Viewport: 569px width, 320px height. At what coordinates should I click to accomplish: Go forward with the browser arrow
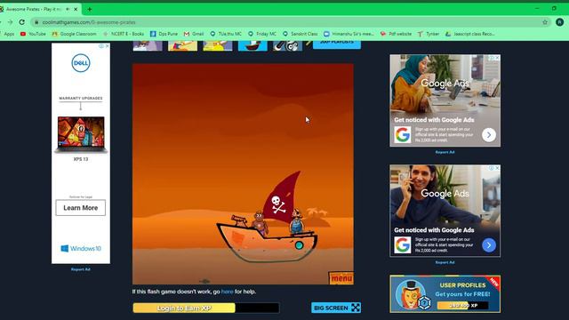point(10,22)
